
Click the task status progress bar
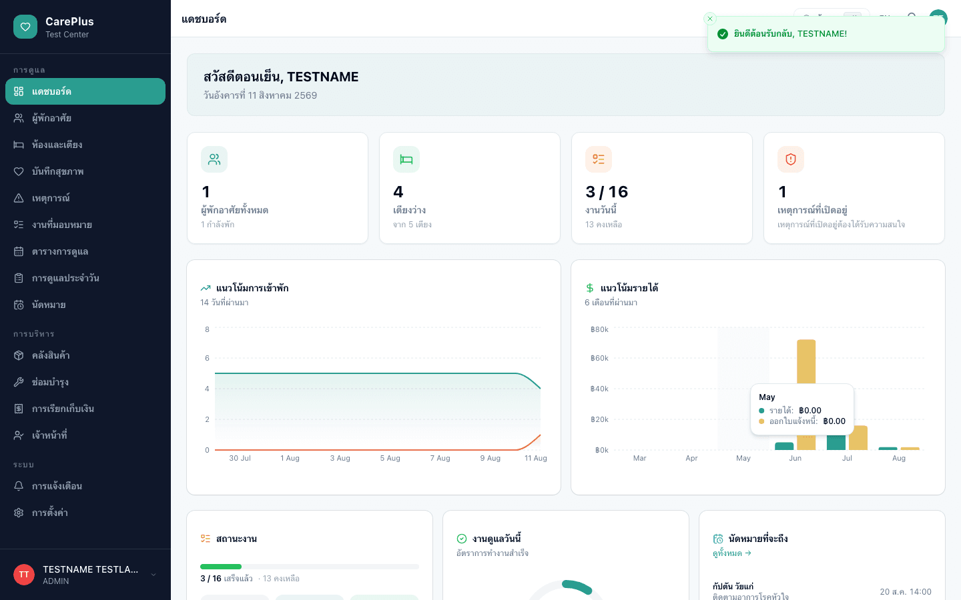click(310, 567)
